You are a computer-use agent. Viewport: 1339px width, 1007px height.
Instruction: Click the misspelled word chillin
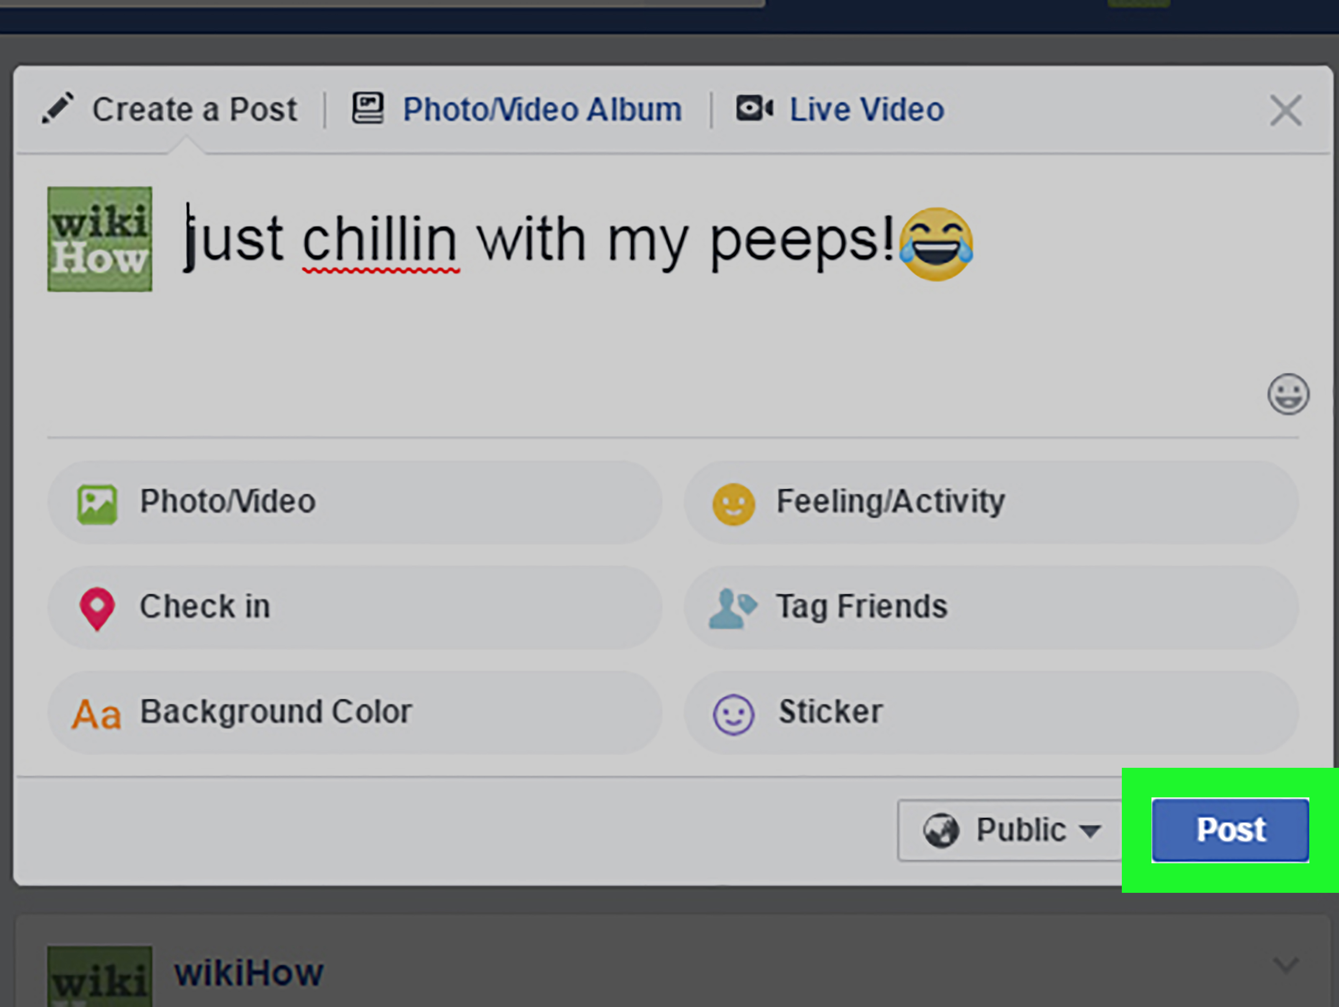(380, 240)
